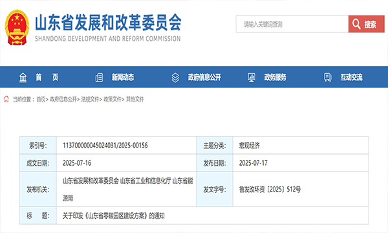Click the issuing agencies text 山东省发展和改革委员会

pyautogui.click(x=91, y=181)
